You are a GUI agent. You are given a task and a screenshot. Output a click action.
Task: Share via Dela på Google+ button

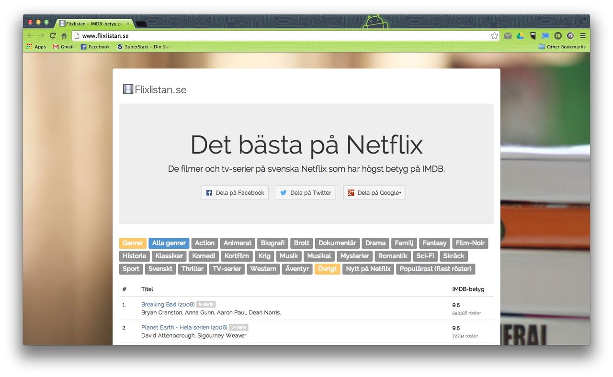pos(375,193)
